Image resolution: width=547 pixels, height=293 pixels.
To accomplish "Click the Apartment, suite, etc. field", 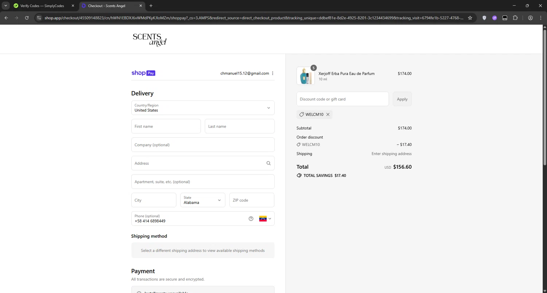I will pos(203,182).
